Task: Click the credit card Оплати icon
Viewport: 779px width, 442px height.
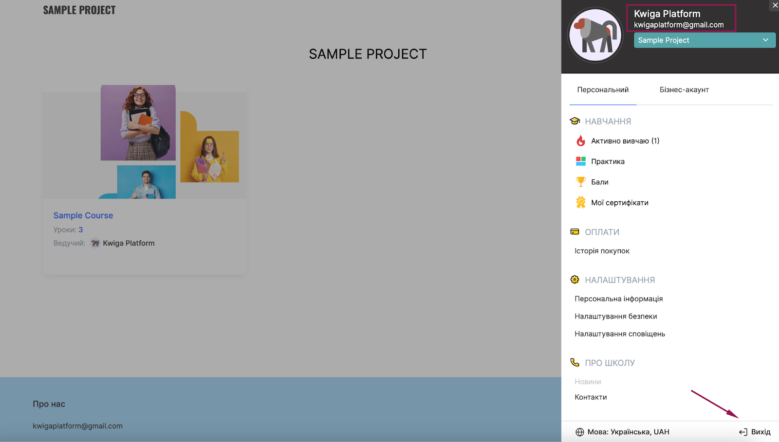Action: click(x=575, y=232)
